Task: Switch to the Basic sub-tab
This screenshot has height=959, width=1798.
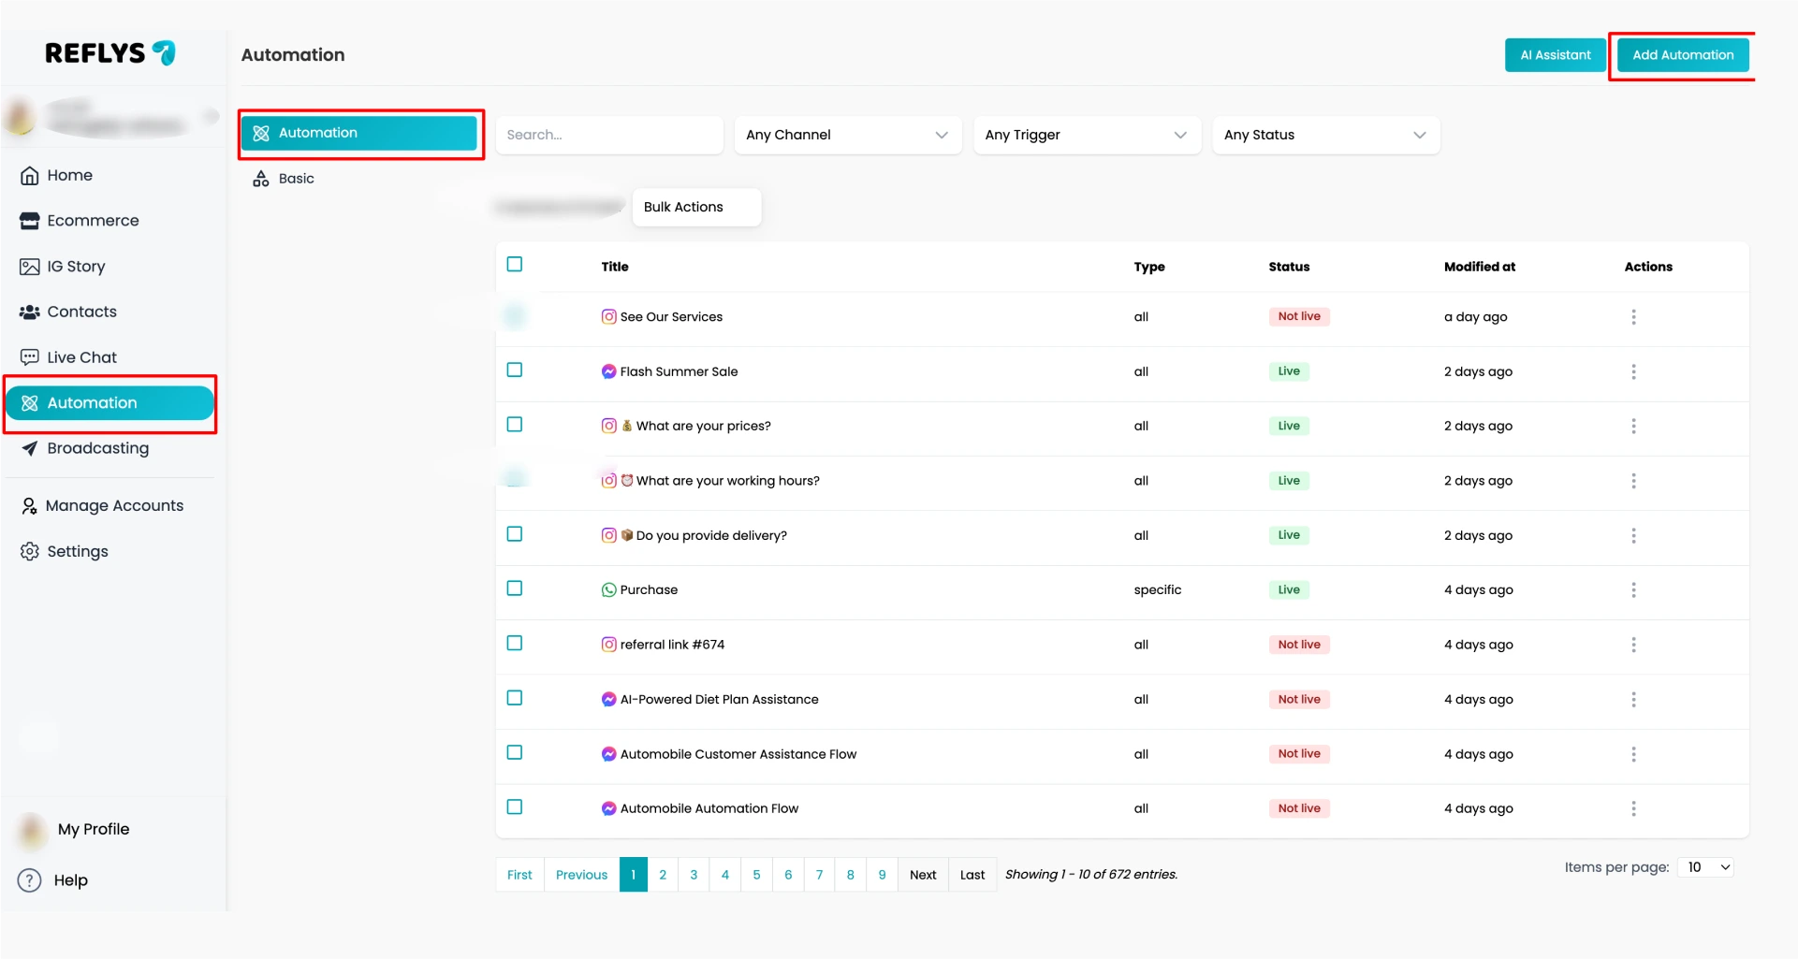Action: click(296, 179)
